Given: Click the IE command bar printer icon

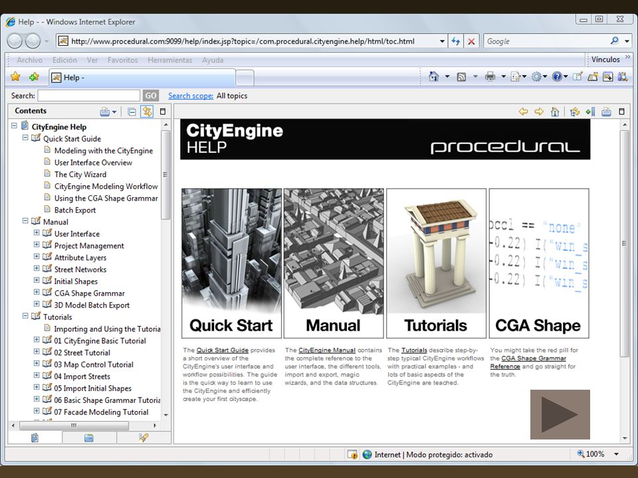Looking at the screenshot, I should pos(490,76).
